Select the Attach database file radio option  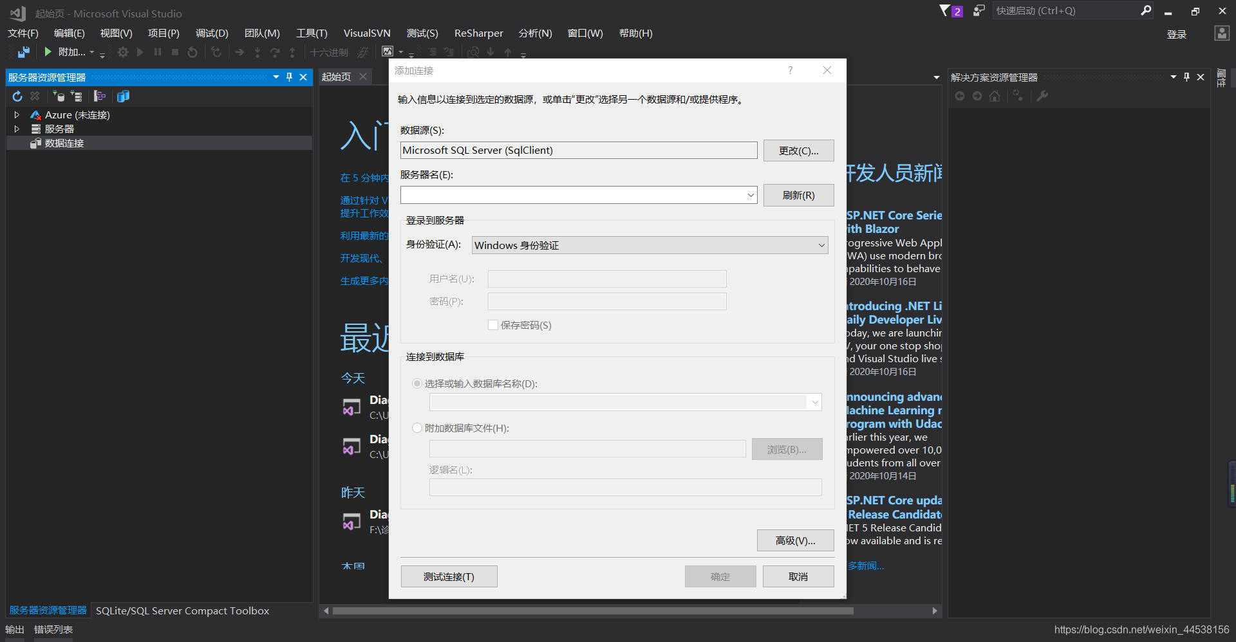click(x=417, y=428)
